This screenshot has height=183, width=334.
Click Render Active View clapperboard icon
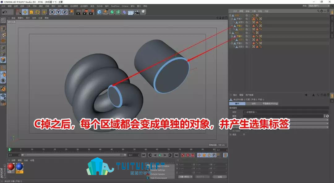pos(78,12)
